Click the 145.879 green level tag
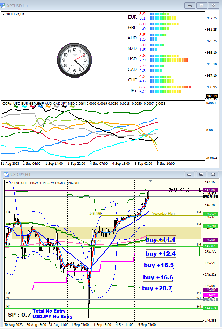The image size is (222, 329). [210, 246]
